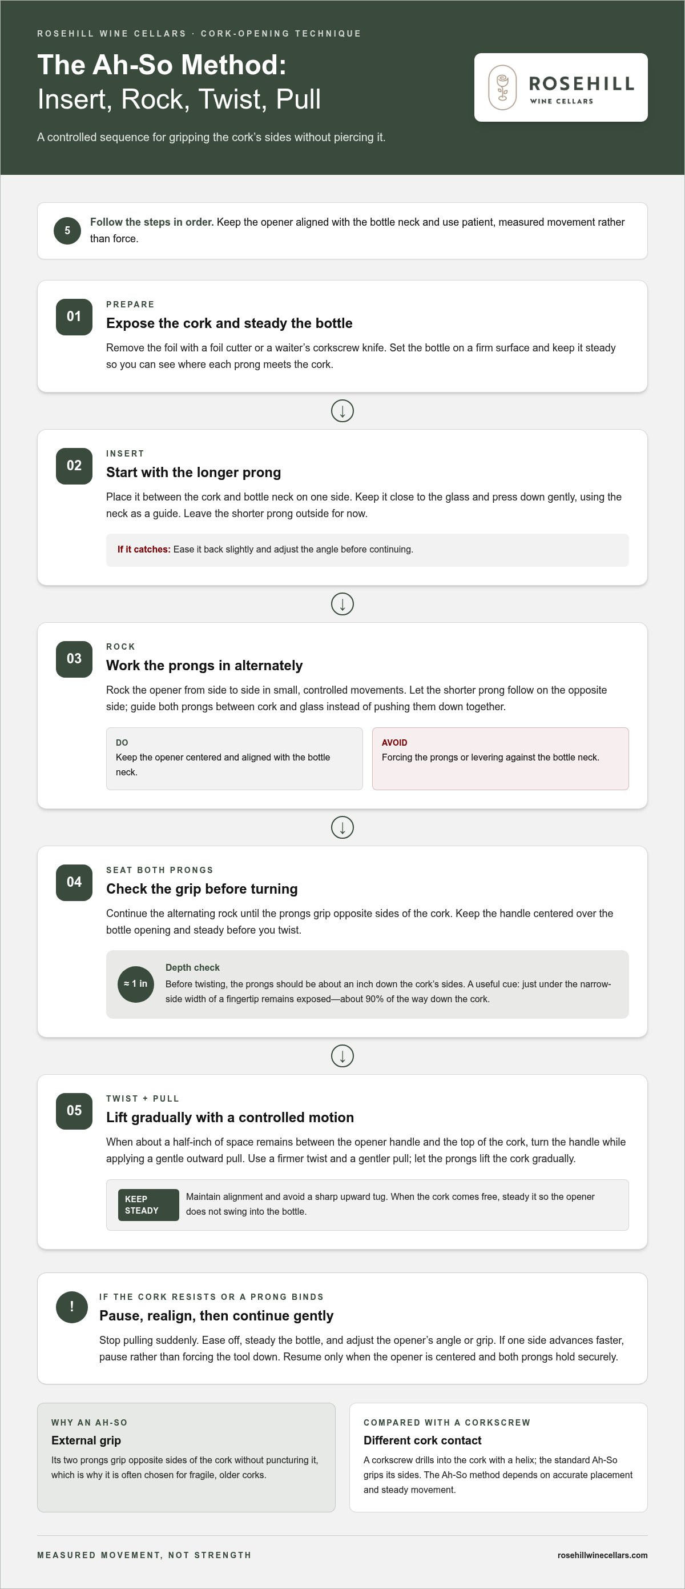Select the 03 Rock step badge
Image resolution: width=685 pixels, height=1589 pixels.
(x=74, y=659)
